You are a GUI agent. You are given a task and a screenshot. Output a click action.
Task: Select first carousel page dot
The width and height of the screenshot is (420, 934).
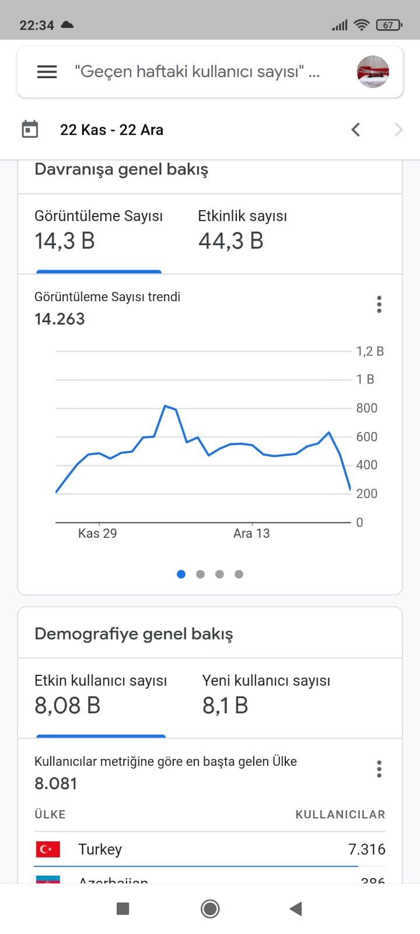click(x=181, y=574)
